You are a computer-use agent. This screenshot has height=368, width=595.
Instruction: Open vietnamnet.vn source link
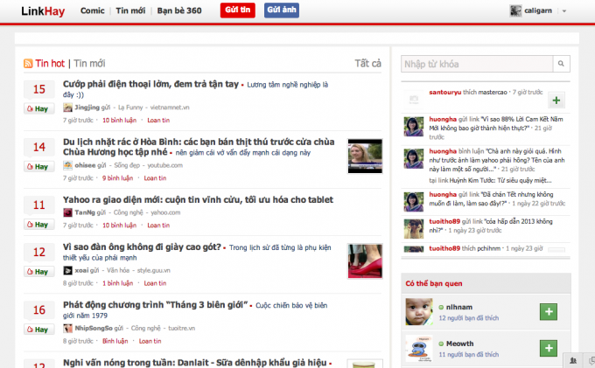170,108
